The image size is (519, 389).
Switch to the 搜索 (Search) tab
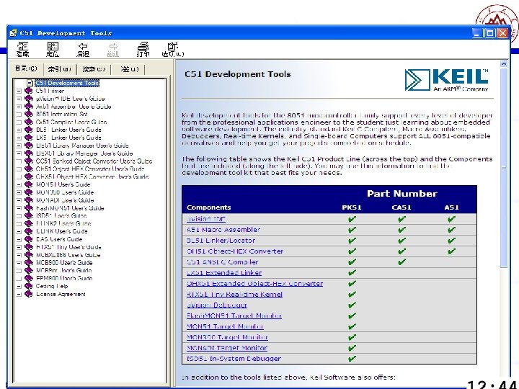point(94,69)
